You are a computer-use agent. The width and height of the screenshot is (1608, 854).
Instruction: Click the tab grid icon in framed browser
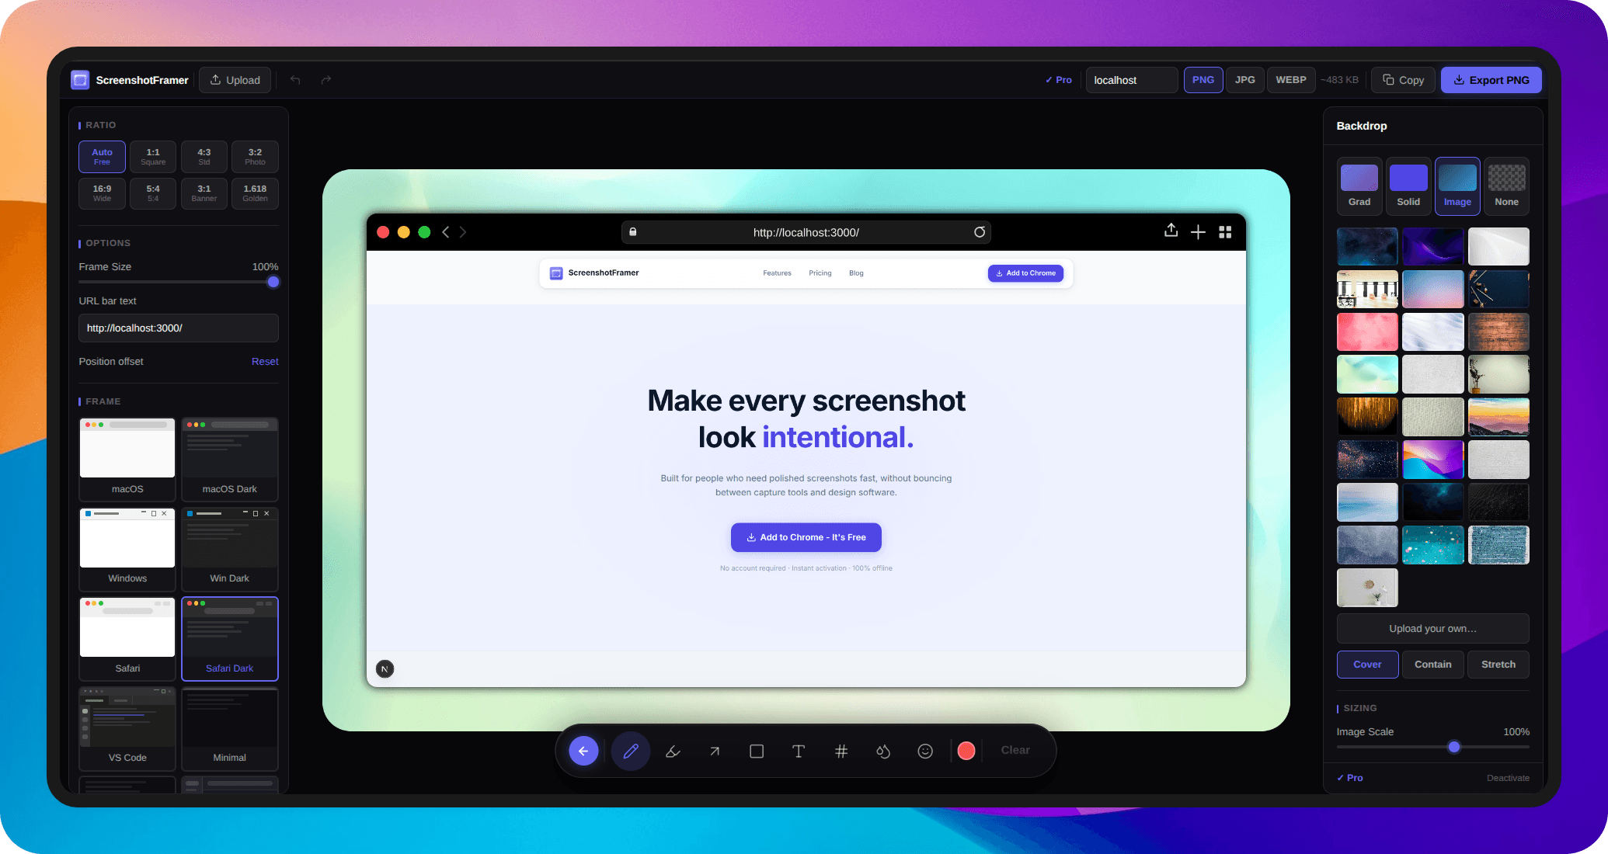(x=1225, y=232)
